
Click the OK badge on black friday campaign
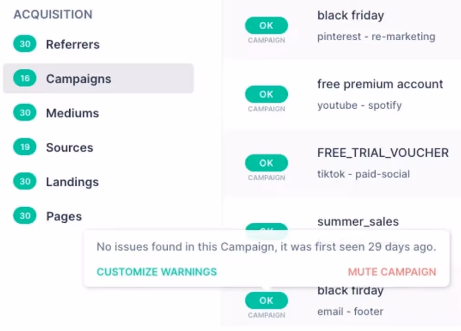click(x=266, y=26)
